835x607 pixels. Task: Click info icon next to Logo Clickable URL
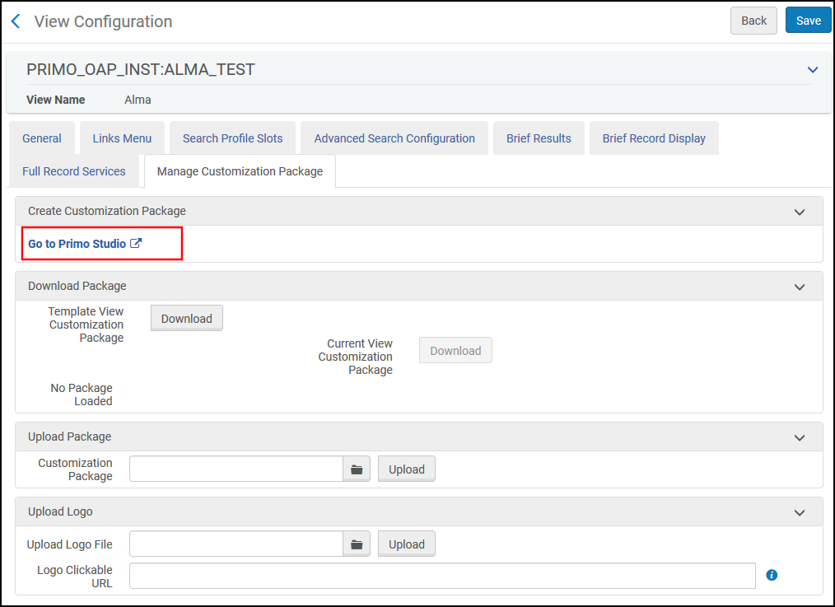[772, 575]
